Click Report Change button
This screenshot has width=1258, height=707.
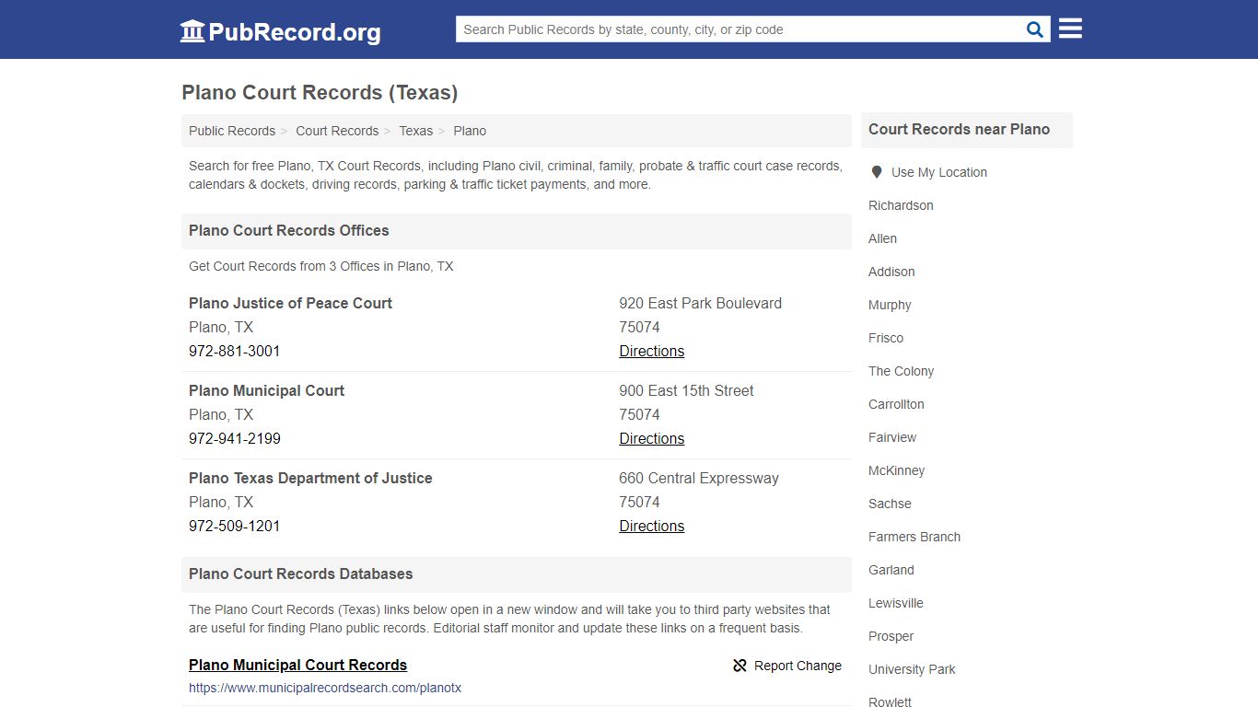click(787, 666)
